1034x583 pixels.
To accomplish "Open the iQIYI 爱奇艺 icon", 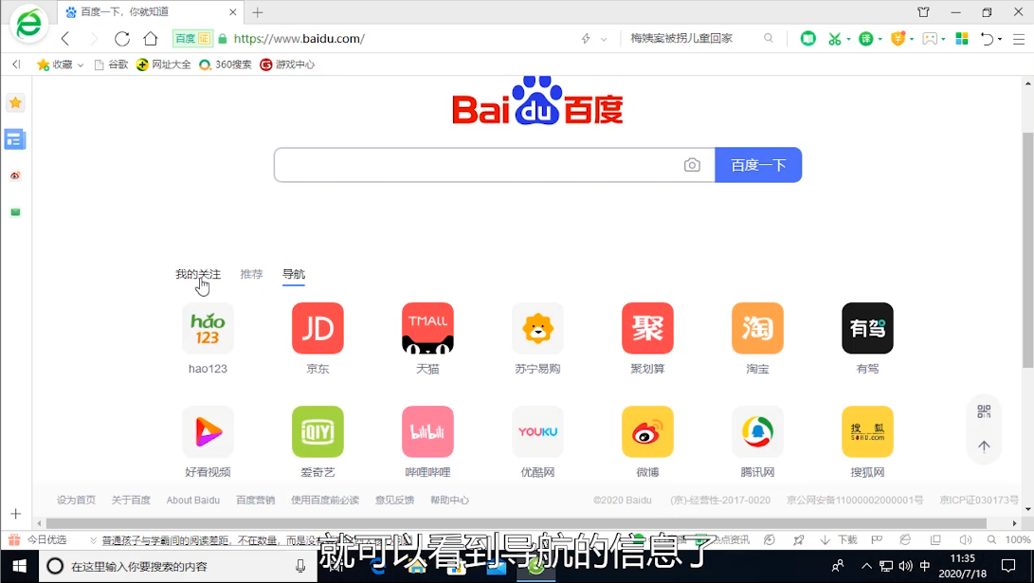I will click(317, 431).
